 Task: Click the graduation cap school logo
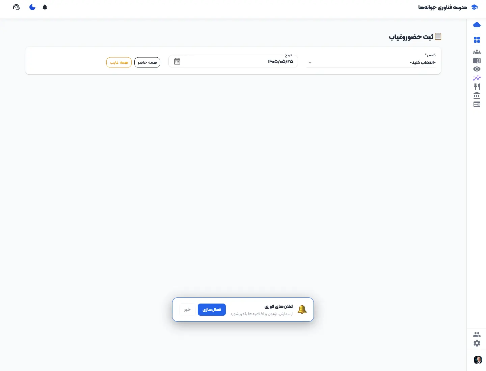point(474,7)
